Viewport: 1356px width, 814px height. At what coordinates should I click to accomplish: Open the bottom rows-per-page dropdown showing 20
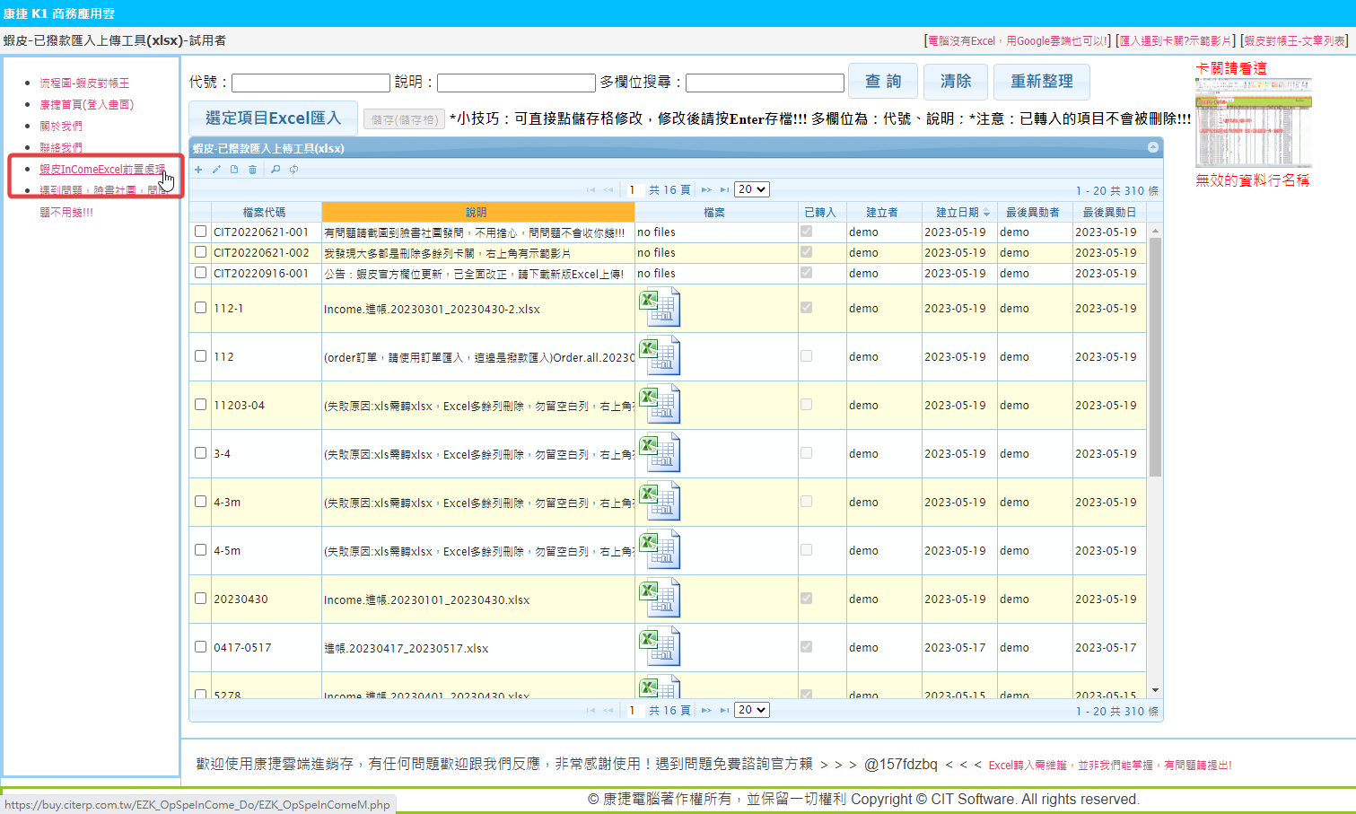[x=751, y=710]
